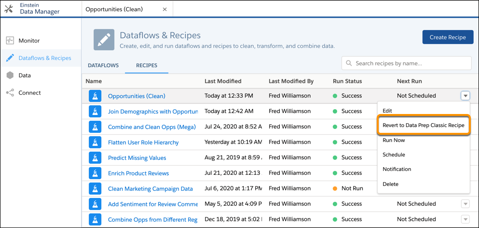Click the Data Manager wrench icon

point(9,10)
